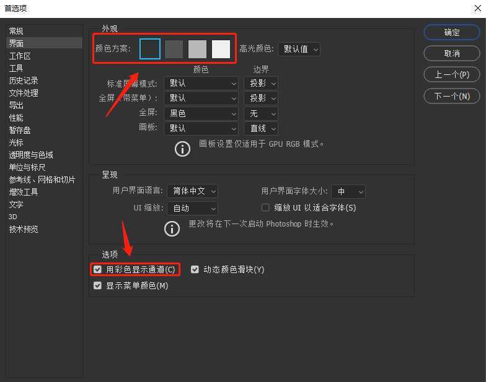
Task: Click the info icon beside Photoshop restart note
Action: [172, 229]
